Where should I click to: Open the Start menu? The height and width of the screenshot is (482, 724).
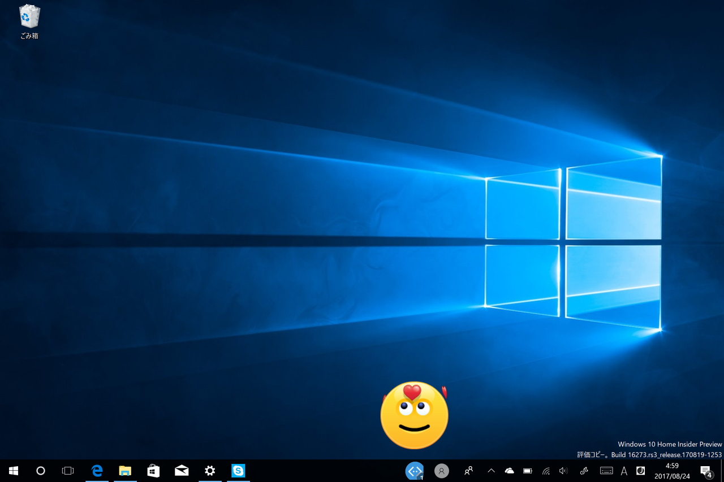[x=13, y=470]
